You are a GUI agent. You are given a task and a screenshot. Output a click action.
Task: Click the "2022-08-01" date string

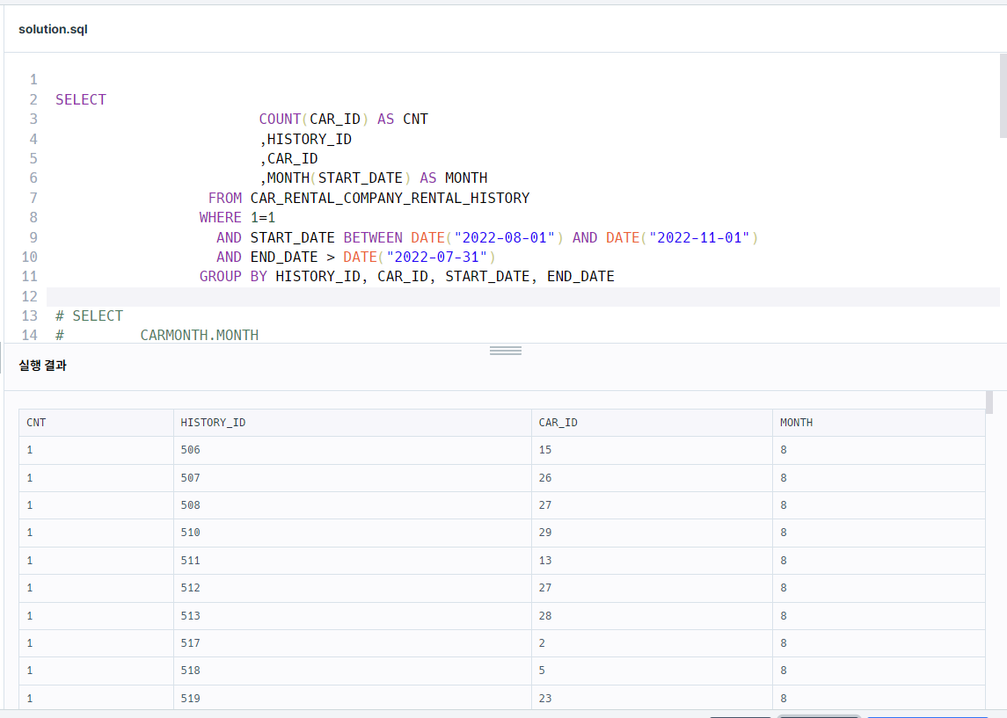(504, 237)
